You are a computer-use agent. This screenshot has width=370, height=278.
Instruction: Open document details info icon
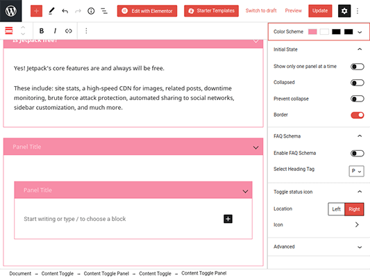point(91,11)
